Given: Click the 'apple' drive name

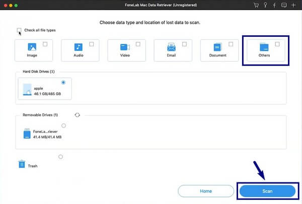Looking at the screenshot, I should click(x=39, y=89).
